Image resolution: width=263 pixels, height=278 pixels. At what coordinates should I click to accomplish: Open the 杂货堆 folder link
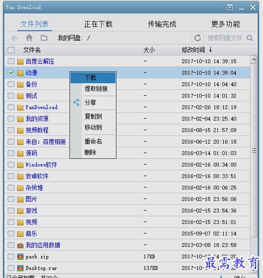[34, 188]
